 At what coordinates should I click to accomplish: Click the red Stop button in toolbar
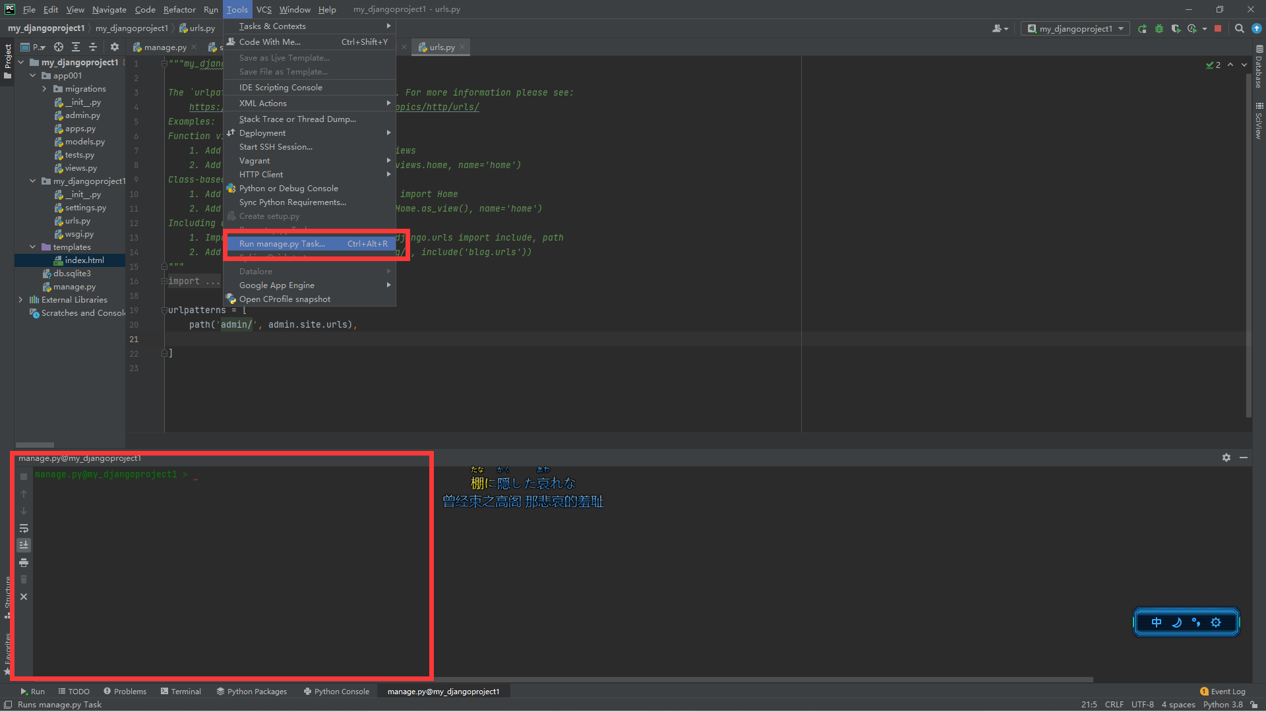click(1218, 28)
